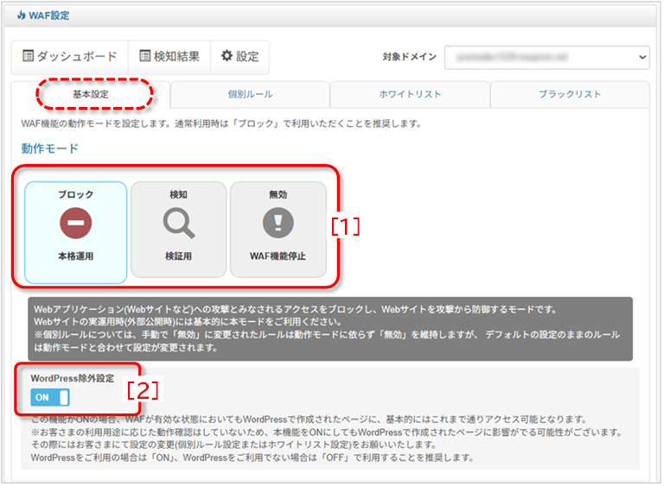Click the 動作モード heading
Image resolution: width=664 pixels, height=486 pixels.
point(50,148)
